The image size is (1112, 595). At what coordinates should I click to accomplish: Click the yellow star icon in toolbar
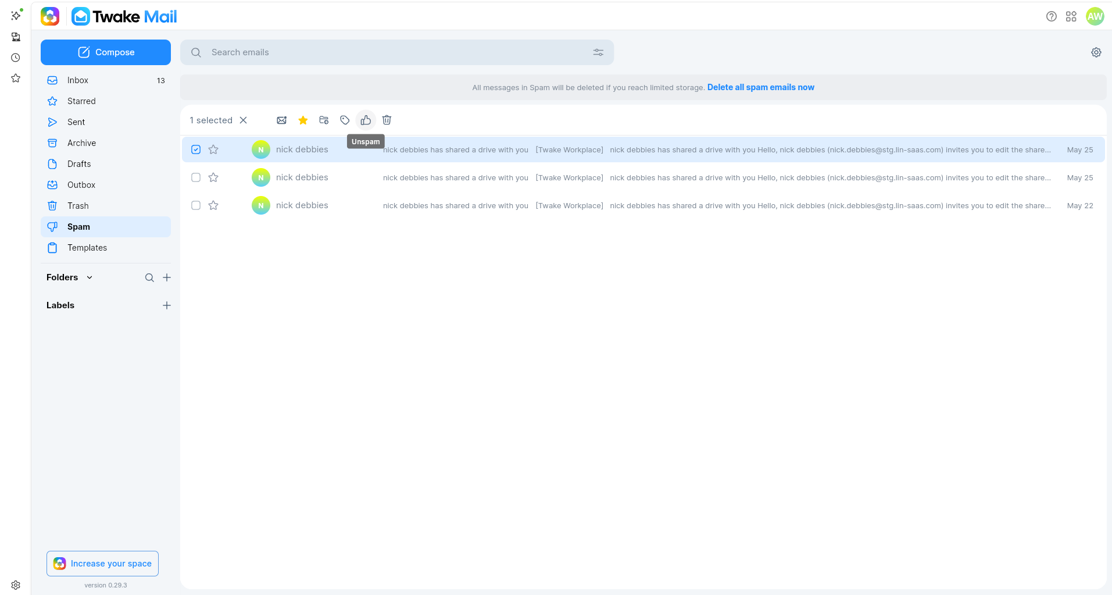pos(303,120)
